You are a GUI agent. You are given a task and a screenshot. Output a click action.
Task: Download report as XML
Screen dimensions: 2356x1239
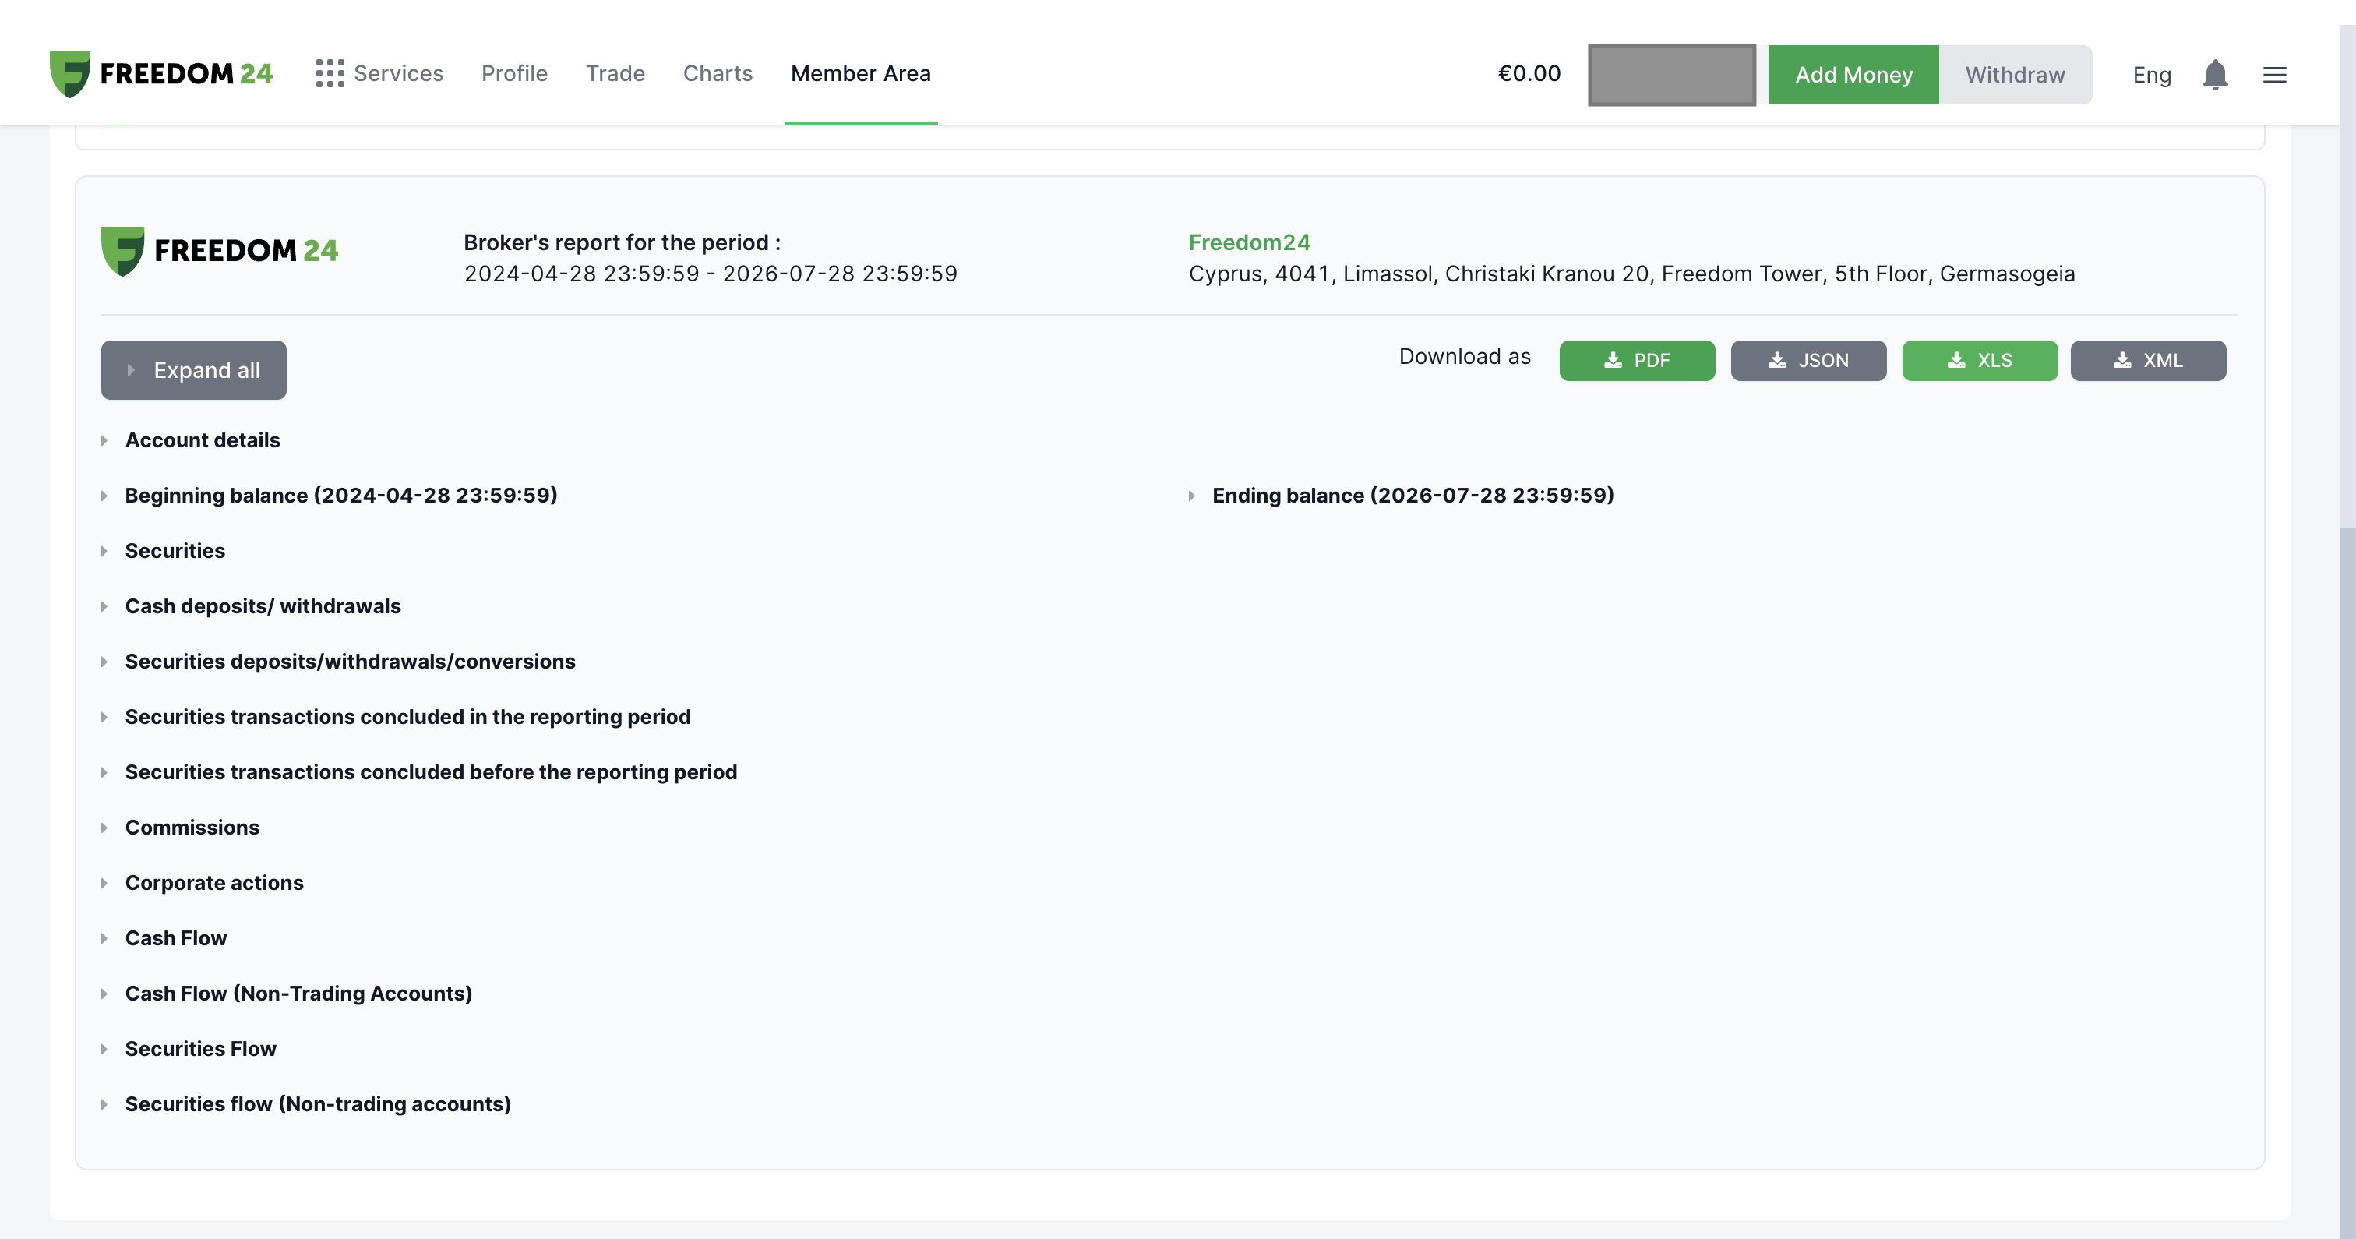tap(2147, 361)
